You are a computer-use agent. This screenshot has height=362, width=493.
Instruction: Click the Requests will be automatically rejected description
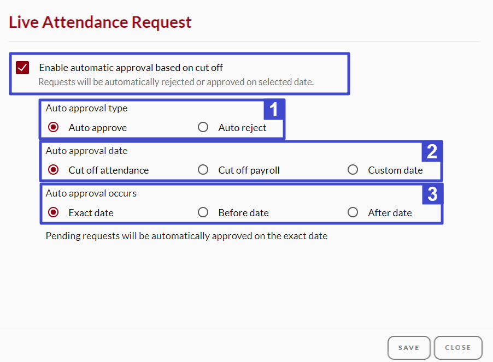(x=176, y=82)
